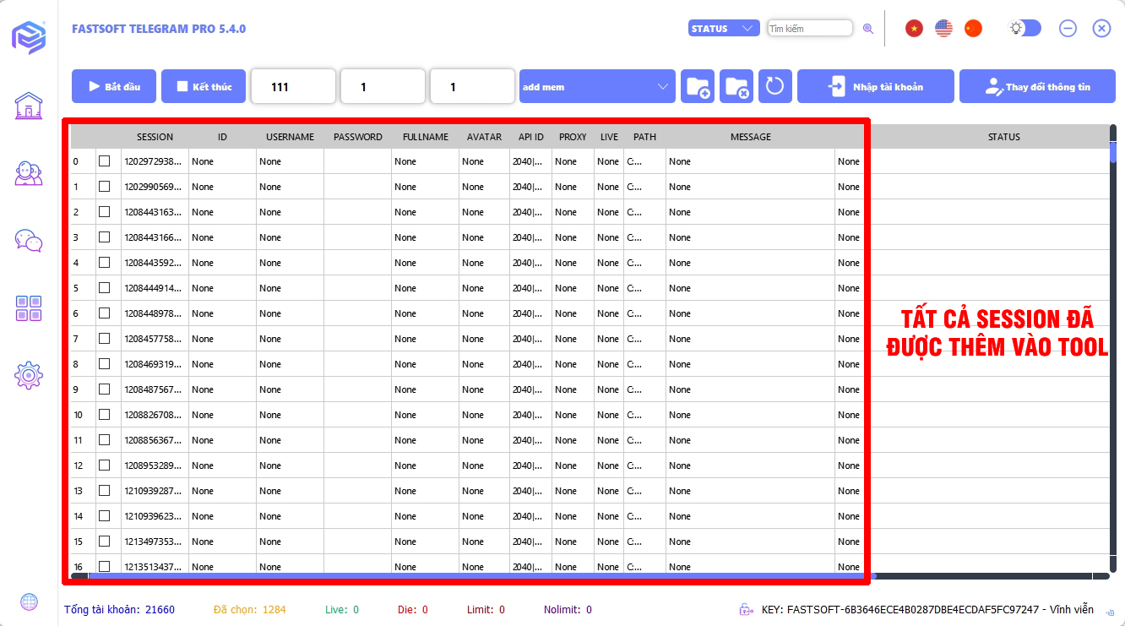Image resolution: width=1125 pixels, height=626 pixels.
Task: Open the Home sidebar icon
Action: [x=29, y=106]
